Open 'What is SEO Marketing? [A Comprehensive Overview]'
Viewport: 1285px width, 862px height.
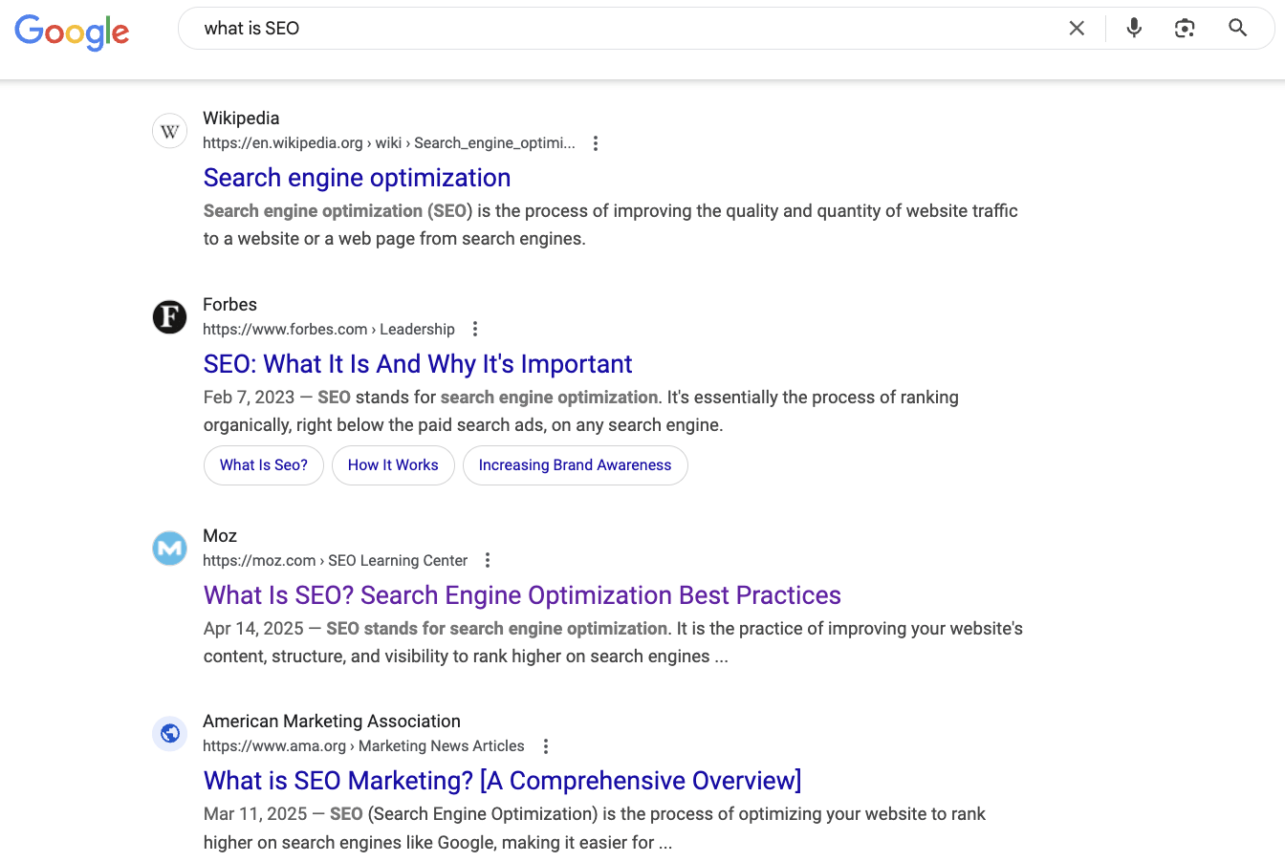coord(503,781)
